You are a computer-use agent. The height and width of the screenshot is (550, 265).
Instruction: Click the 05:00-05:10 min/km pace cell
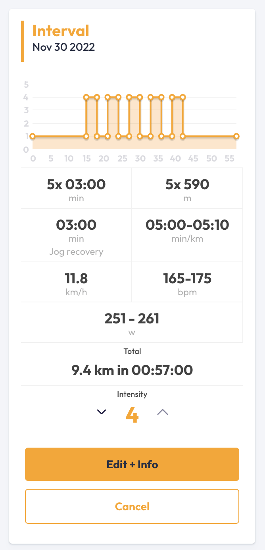pos(187,230)
